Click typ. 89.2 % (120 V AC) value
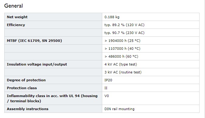This screenshot has width=205, height=118. (124, 25)
